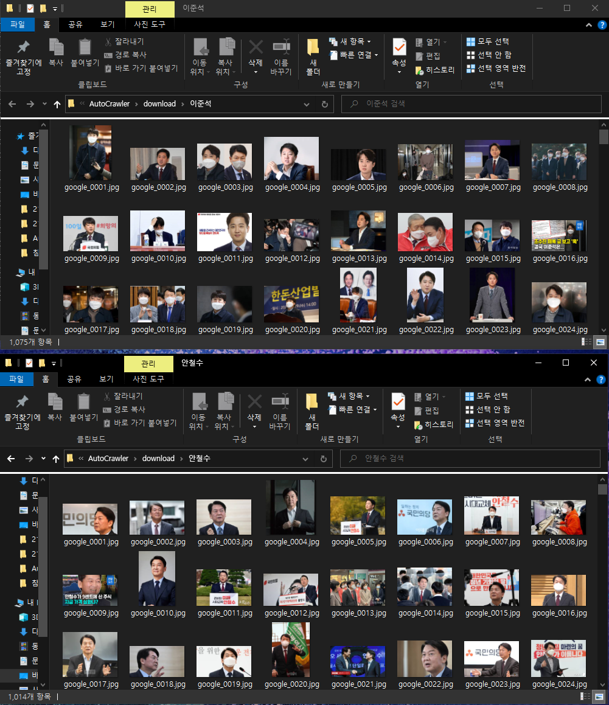Click 이름 바꾸기 rename in 안철수 window
This screenshot has height=705, width=609.
click(x=280, y=412)
